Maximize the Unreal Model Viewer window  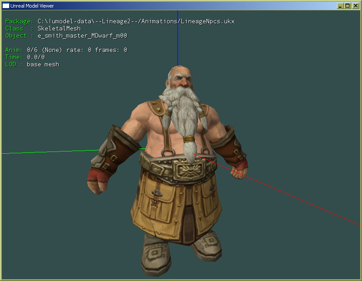[x=348, y=6]
